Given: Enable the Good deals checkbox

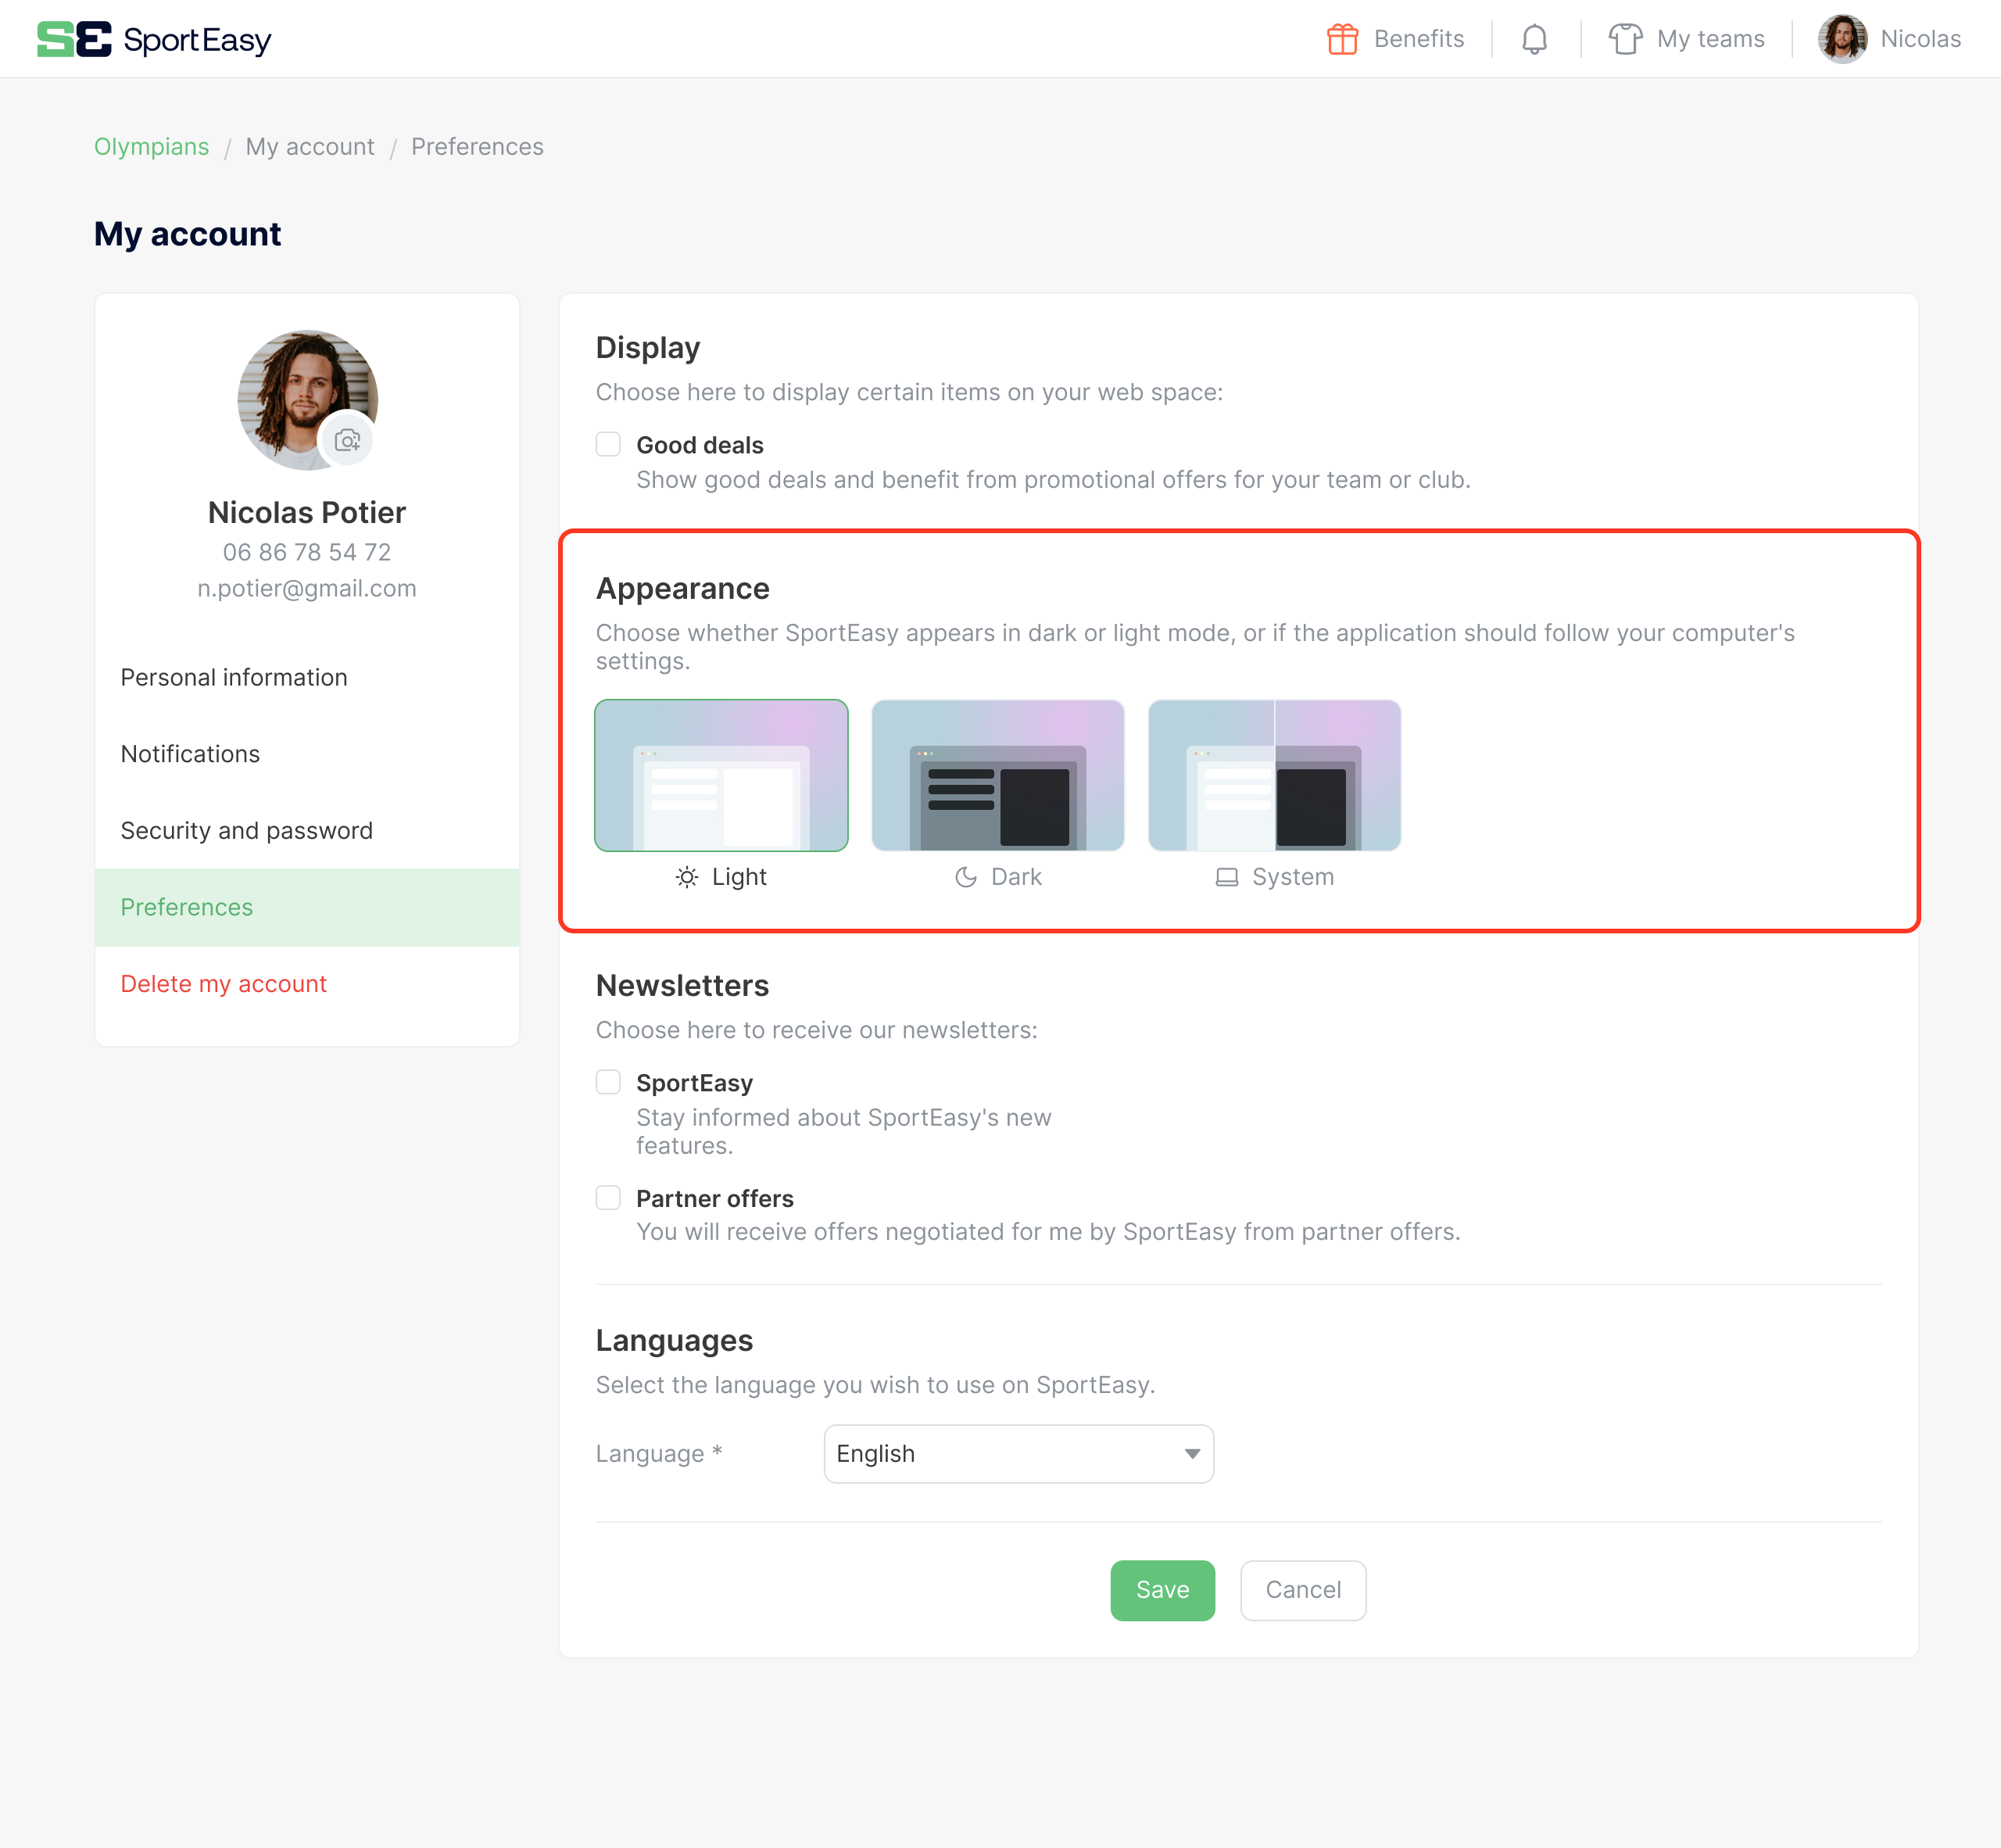Looking at the screenshot, I should click(608, 444).
